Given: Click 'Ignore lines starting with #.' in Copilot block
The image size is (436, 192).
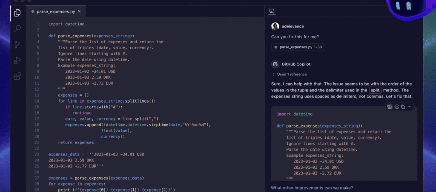Looking at the screenshot, I should [321, 144].
